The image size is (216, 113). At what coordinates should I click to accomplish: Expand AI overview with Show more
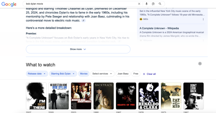point(78,49)
